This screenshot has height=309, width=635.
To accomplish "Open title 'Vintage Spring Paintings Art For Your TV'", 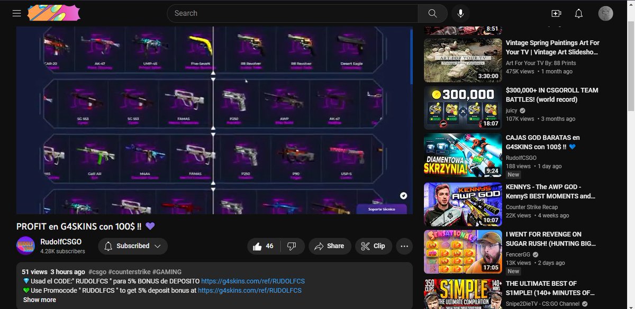I will [552, 48].
